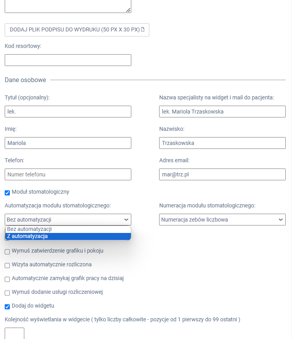Edit the Adres email field

pos(222,174)
